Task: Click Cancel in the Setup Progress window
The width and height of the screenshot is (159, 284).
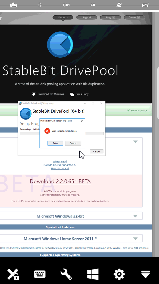Action: [96, 151]
